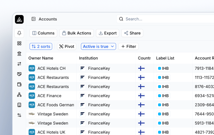Click the ACE logo for ACE Hotels CH

click(32, 68)
